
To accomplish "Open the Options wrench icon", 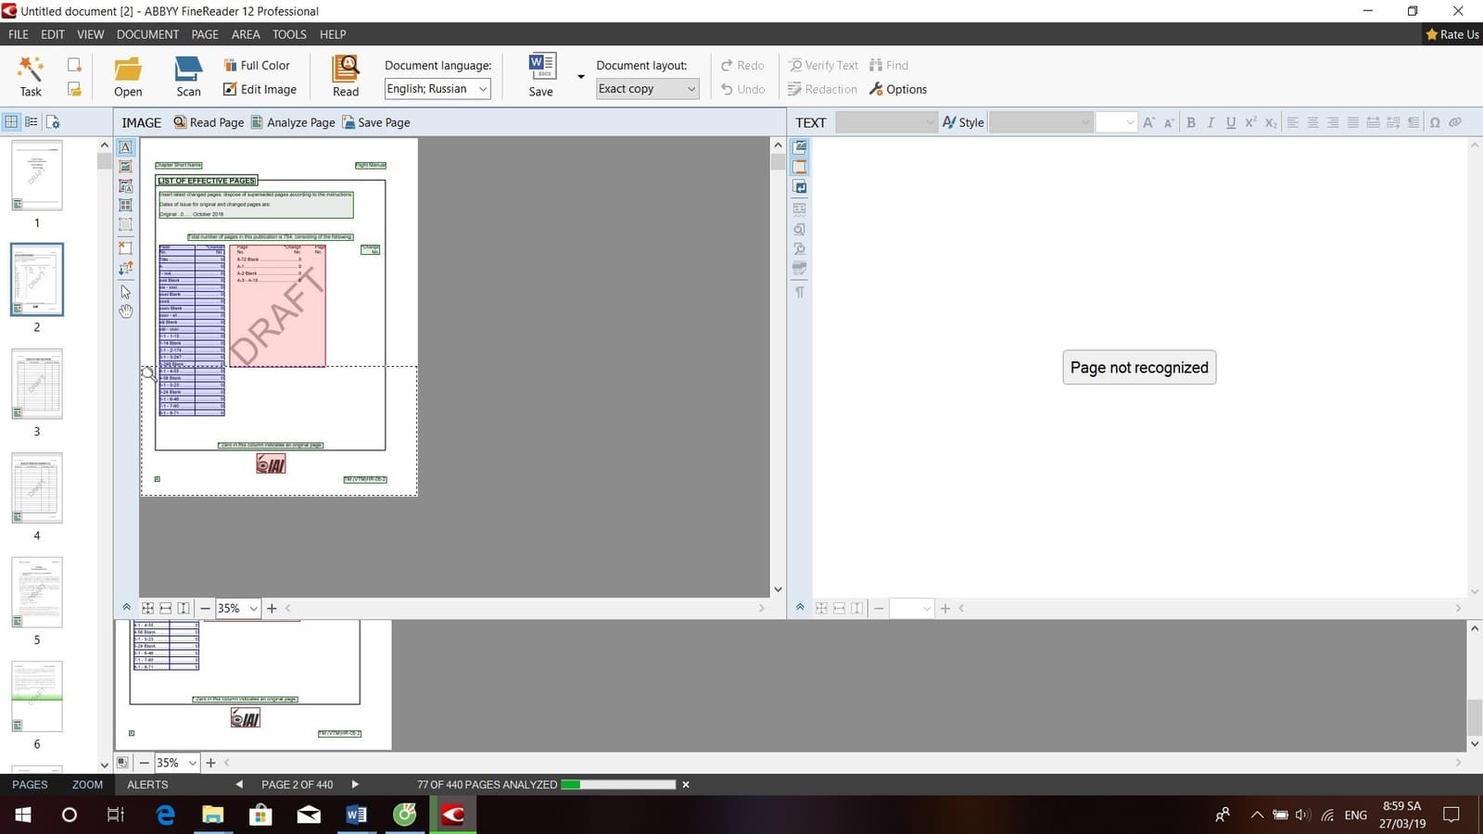I will pos(897,89).
